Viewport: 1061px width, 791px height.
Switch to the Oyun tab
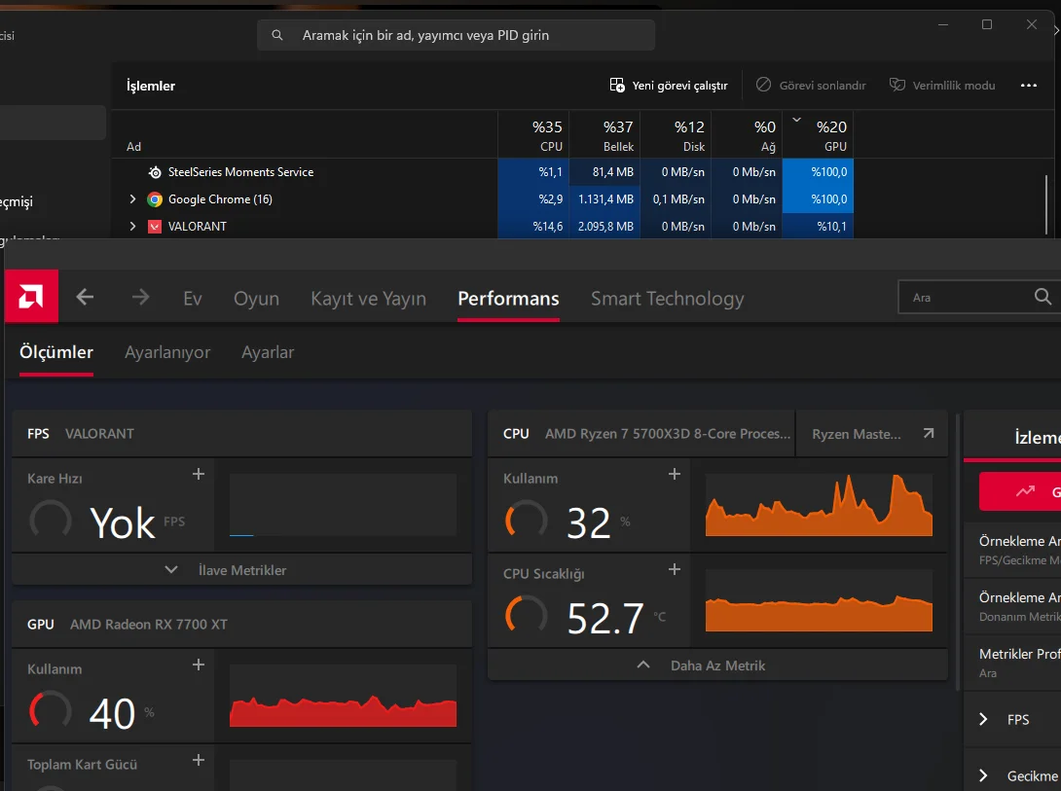click(x=256, y=299)
